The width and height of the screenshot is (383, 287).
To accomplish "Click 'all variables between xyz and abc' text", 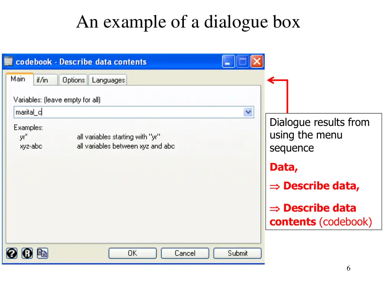I will click(x=126, y=146).
